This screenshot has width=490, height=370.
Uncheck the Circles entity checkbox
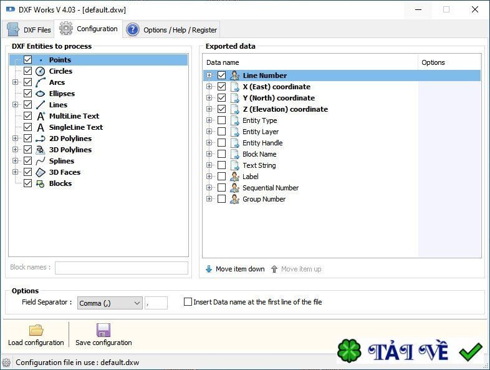coord(28,71)
